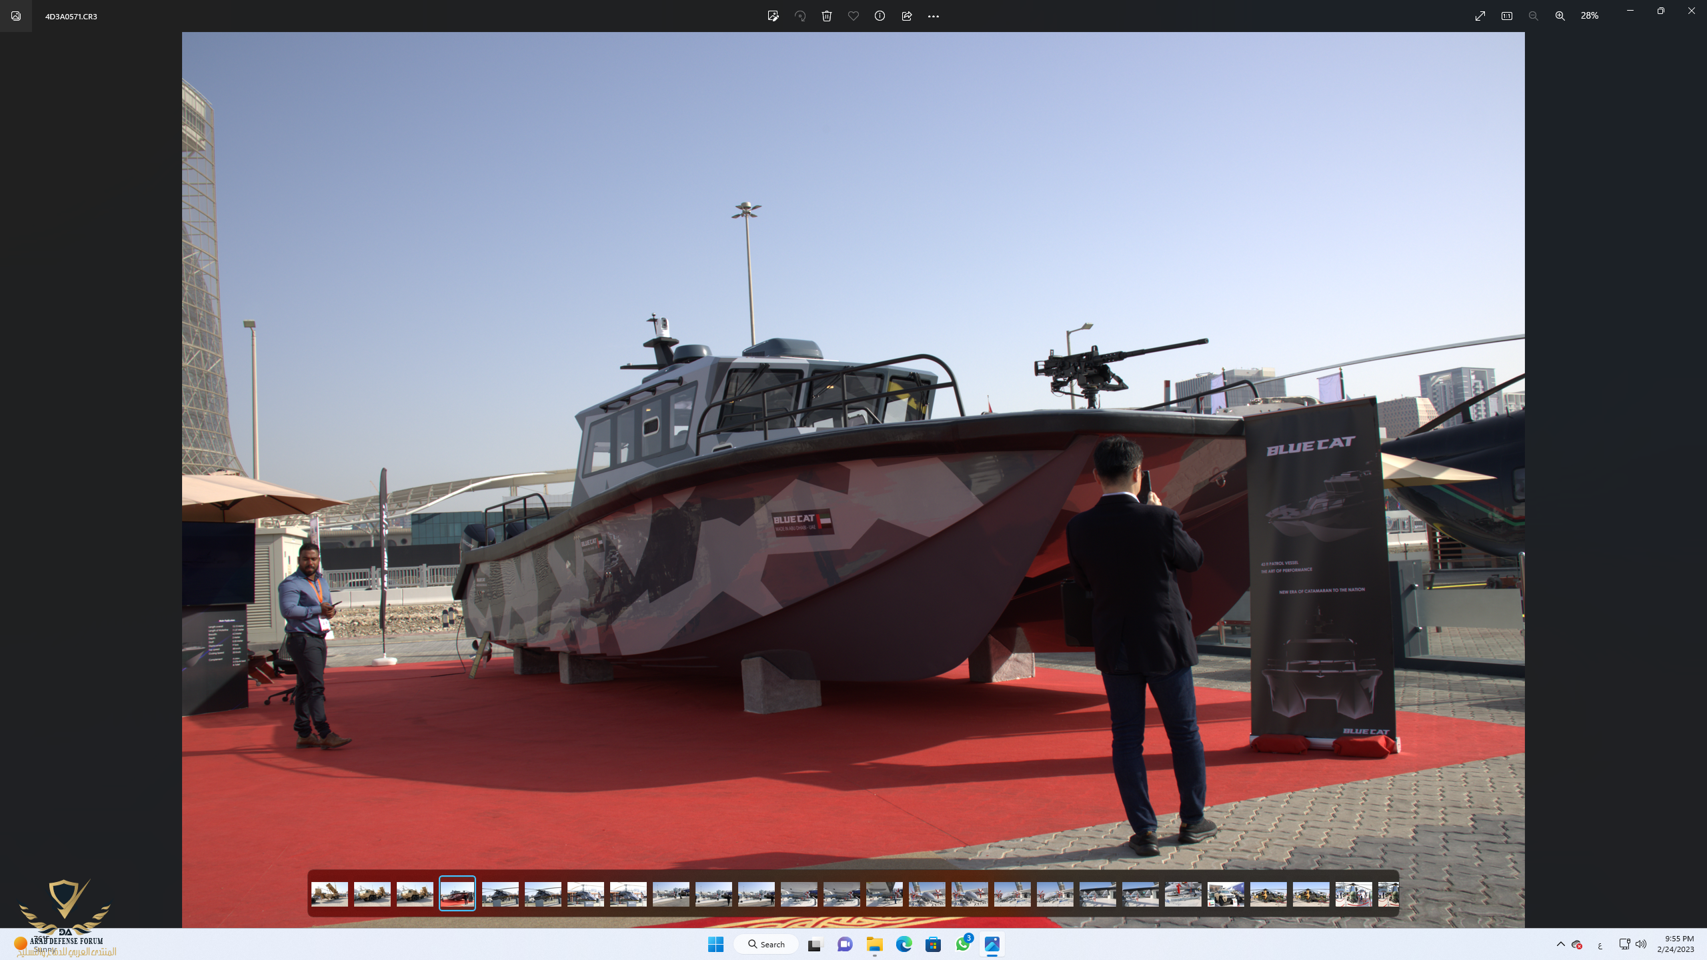
Task: Open the tan armored vehicle thumbnail
Action: 1226,893
